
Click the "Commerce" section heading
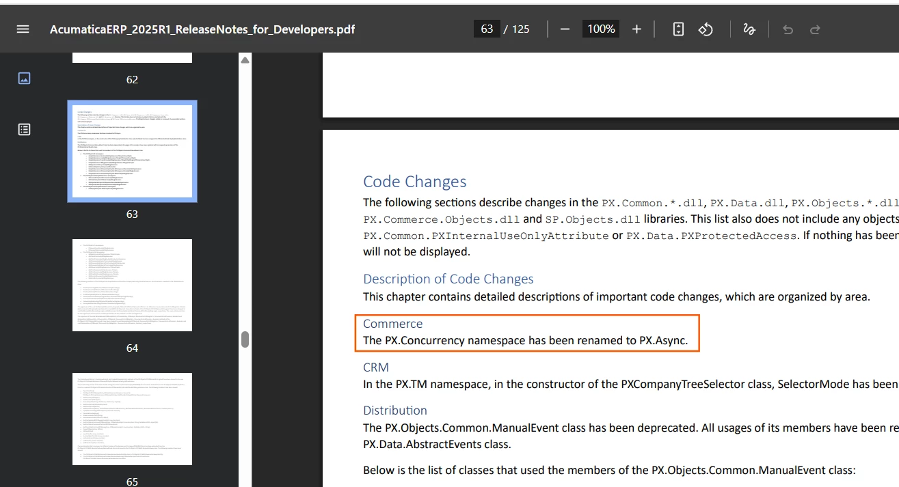coord(393,324)
